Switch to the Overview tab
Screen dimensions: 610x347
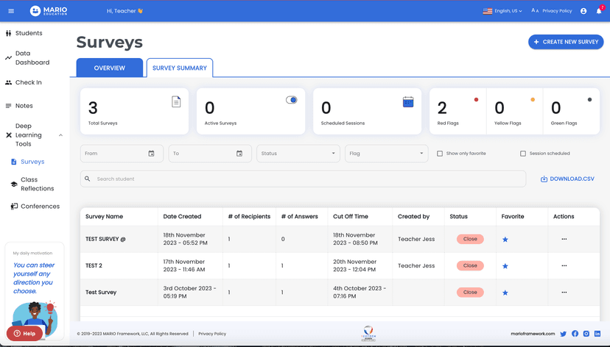pyautogui.click(x=109, y=68)
